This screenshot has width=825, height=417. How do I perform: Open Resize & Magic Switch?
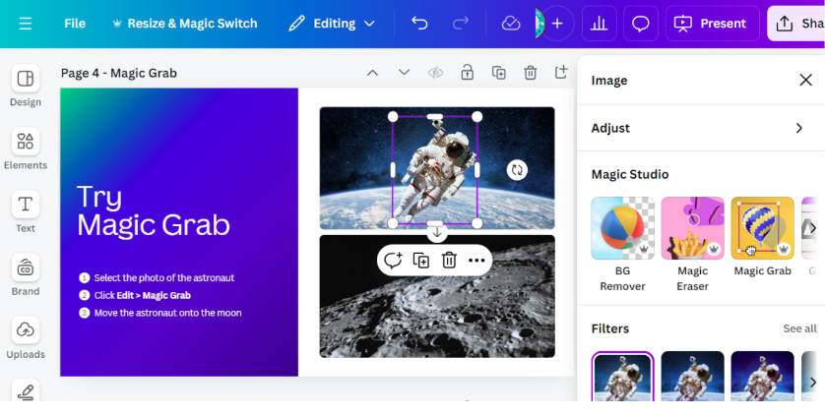point(185,24)
